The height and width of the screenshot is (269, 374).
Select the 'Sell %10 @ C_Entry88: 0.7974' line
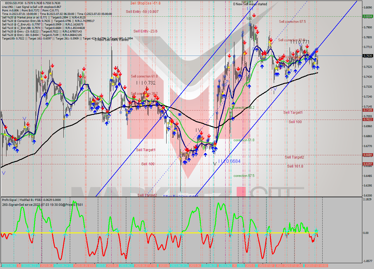[x=44, y=28]
